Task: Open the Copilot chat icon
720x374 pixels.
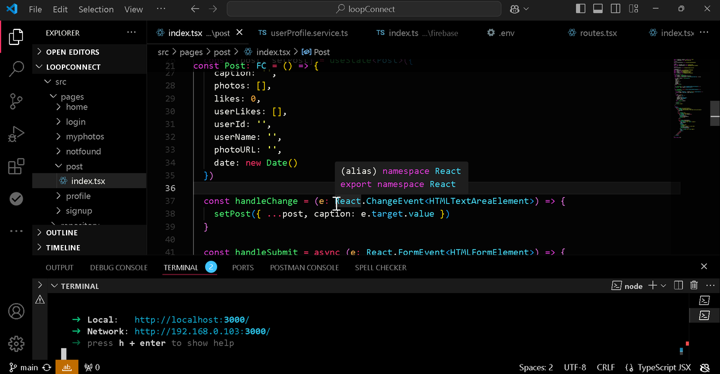Action: [515, 9]
